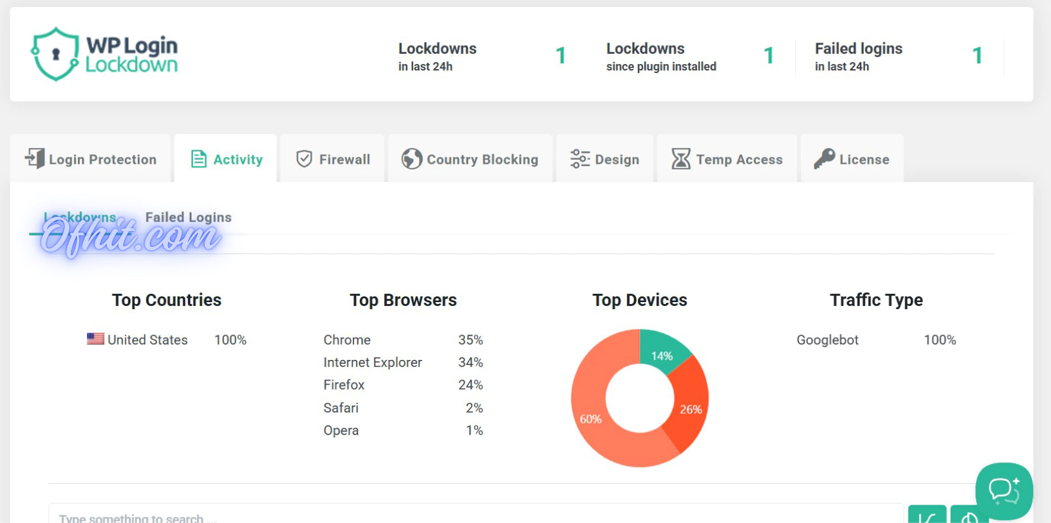The height and width of the screenshot is (523, 1051).
Task: Open Design via the sliders icon
Action: [x=579, y=159]
